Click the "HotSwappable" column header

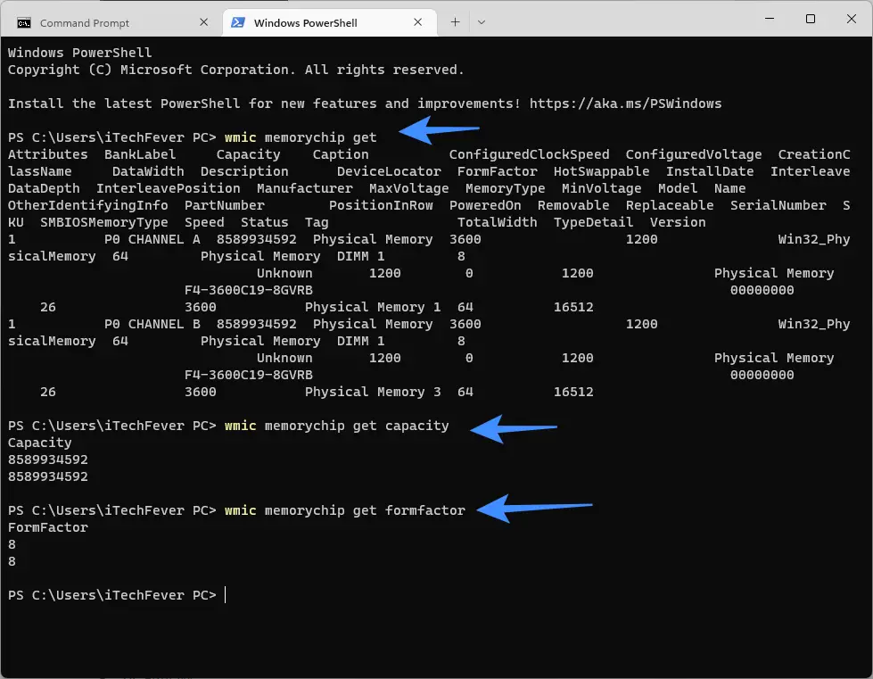tap(601, 171)
